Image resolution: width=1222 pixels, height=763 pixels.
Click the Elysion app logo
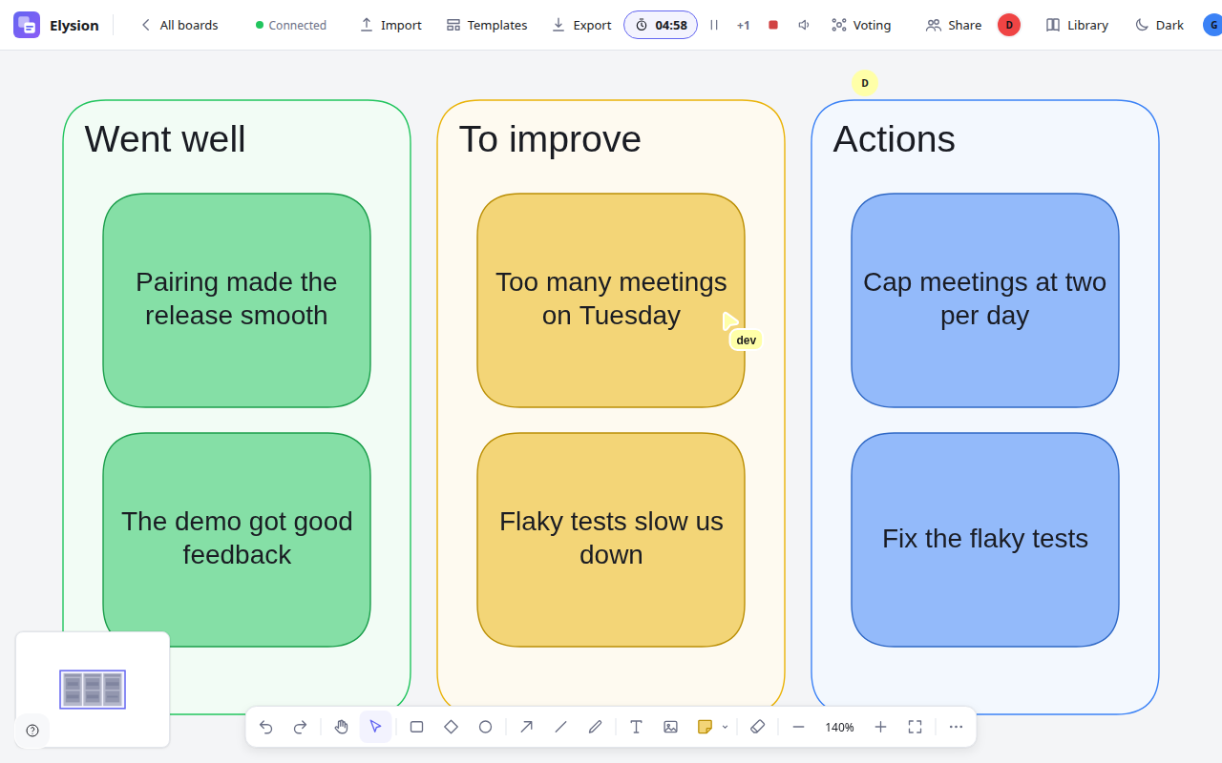click(27, 25)
